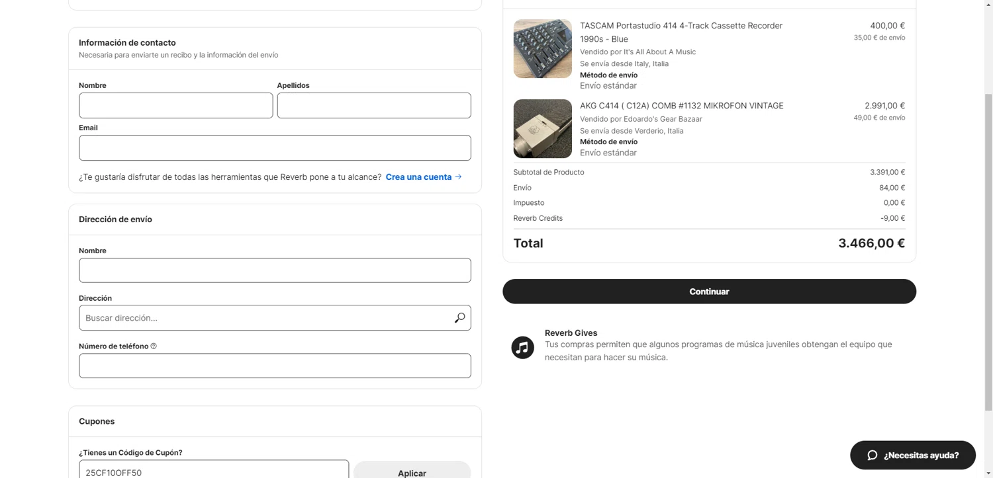Click the Reverb Gives music note icon
The image size is (993, 478).
(x=522, y=347)
